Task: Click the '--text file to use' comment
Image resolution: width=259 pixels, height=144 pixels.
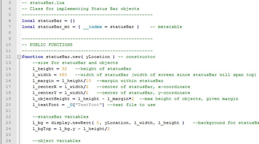Action: 131,105
